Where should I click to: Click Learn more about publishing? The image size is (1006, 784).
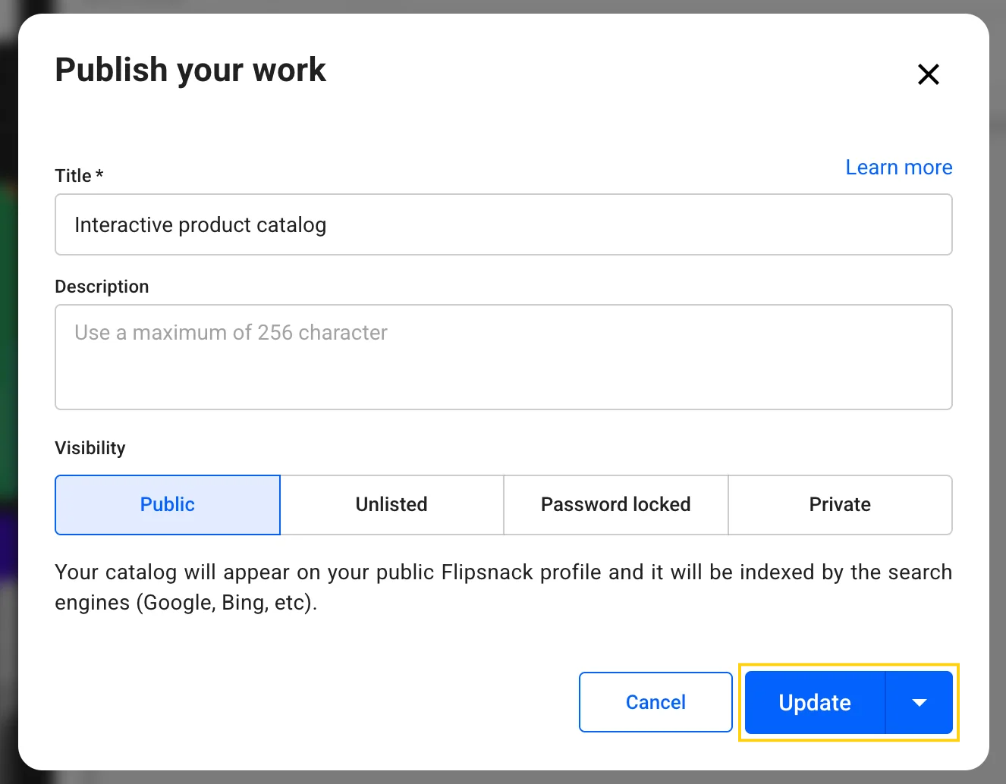(898, 167)
